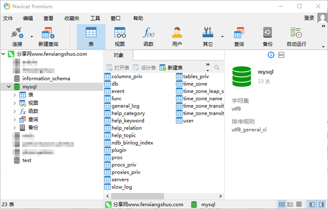Image resolution: width=328 pixels, height=209 pixels.
Task: Select the 表 table toolbar button
Action: point(91,36)
